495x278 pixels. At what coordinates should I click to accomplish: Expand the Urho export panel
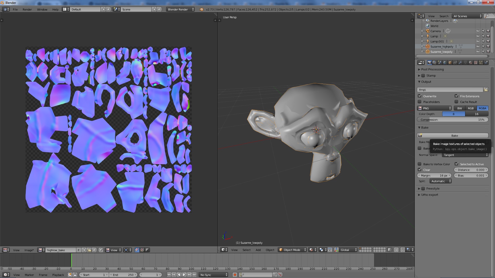(430, 195)
